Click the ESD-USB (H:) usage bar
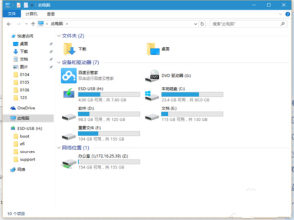 [x=109, y=94]
